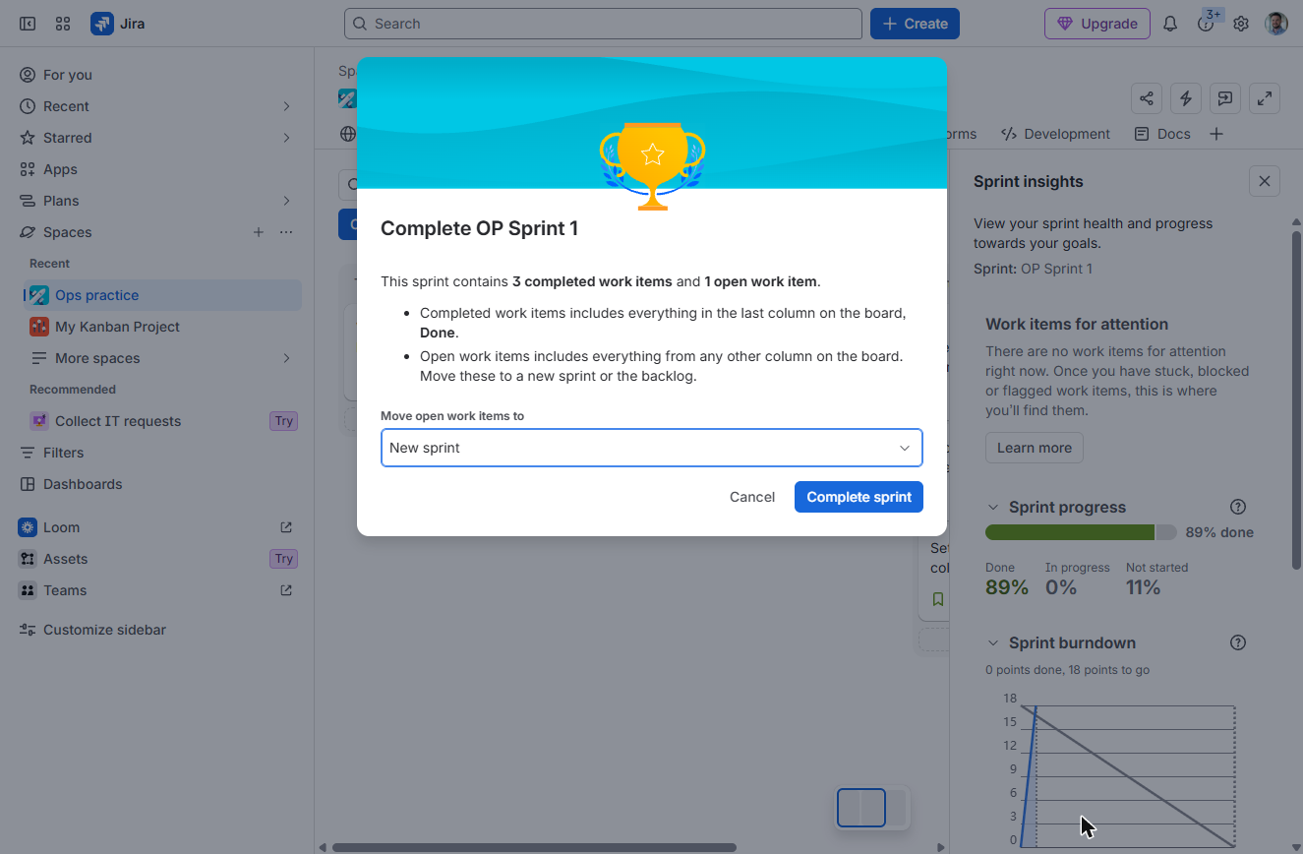Close the Sprint insights panel

click(x=1265, y=181)
